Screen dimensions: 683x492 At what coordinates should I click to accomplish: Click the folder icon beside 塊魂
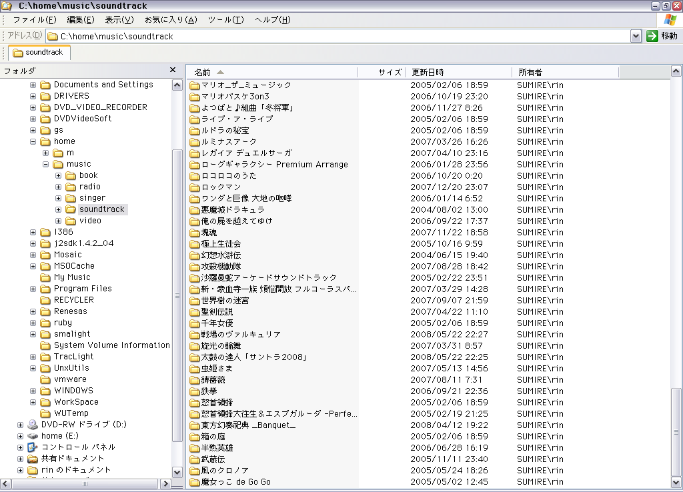pyautogui.click(x=195, y=233)
